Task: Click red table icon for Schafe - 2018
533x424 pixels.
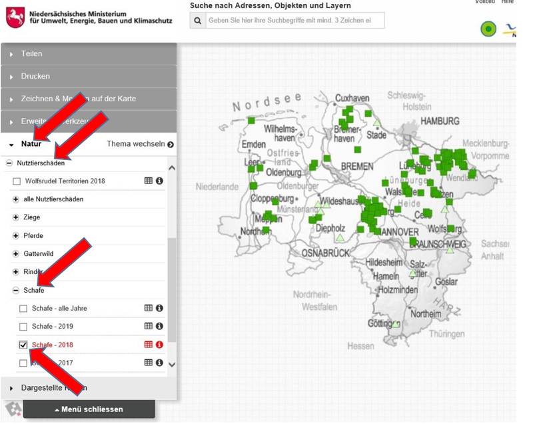Action: 149,345
